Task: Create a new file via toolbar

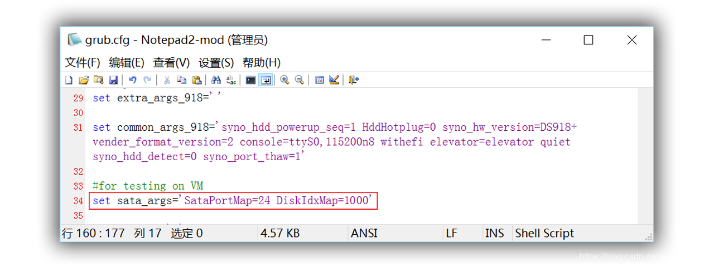Action: click(69, 80)
